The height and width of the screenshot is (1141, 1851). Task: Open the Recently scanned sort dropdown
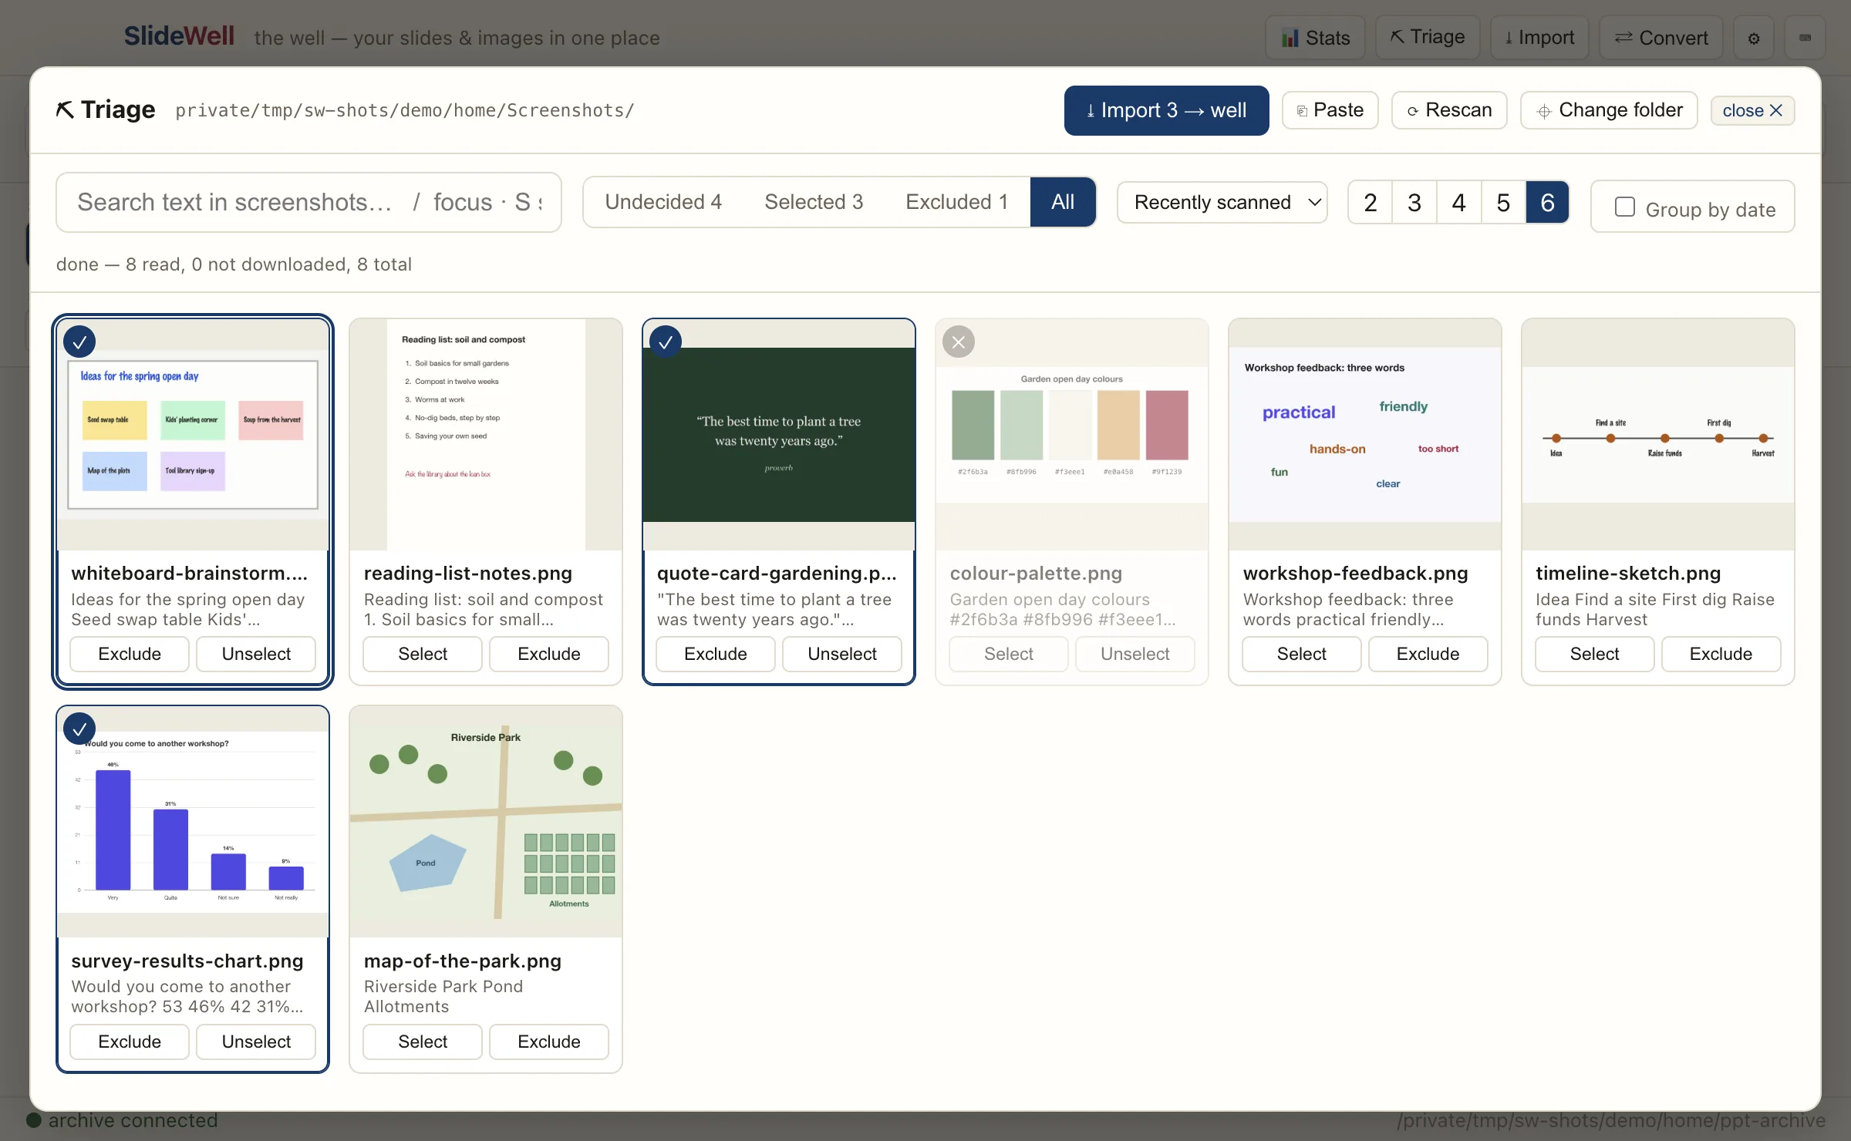pos(1222,203)
